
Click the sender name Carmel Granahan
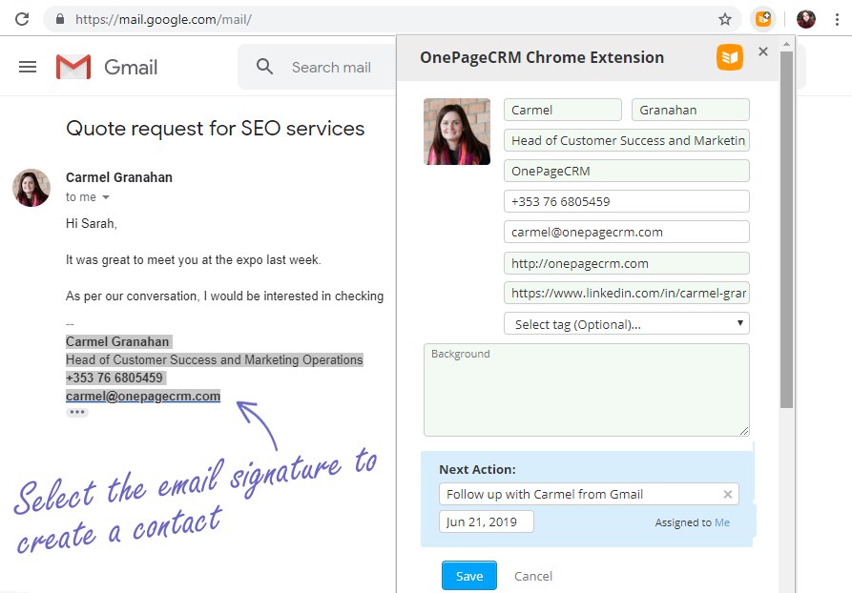(x=119, y=177)
